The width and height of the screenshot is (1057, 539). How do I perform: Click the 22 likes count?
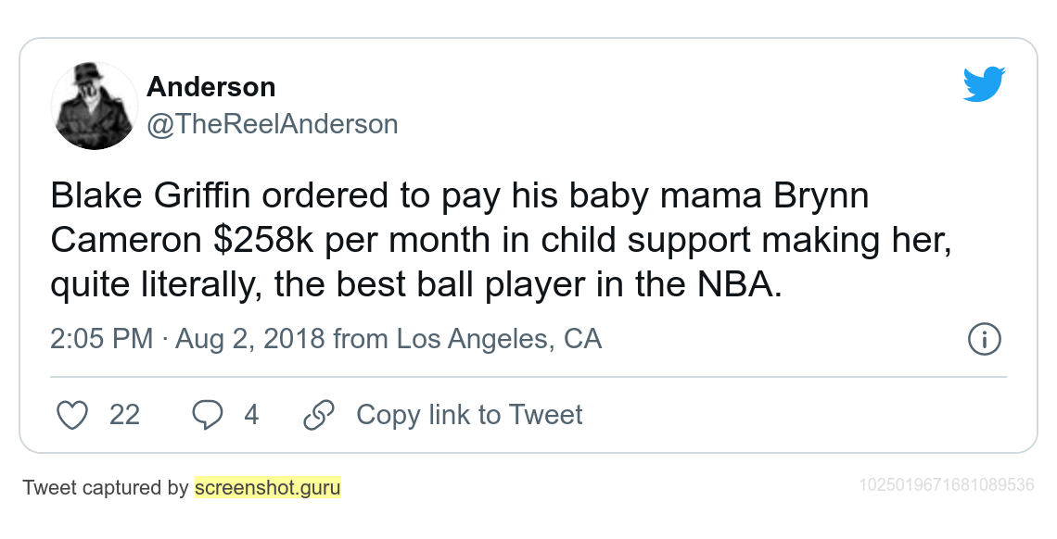125,415
